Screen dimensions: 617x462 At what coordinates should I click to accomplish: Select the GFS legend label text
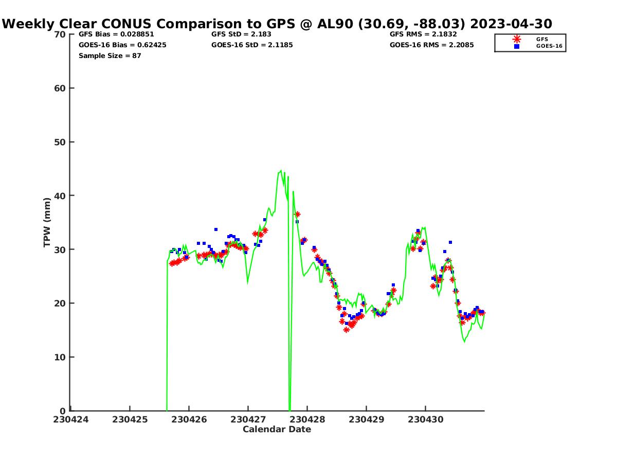[x=542, y=39]
